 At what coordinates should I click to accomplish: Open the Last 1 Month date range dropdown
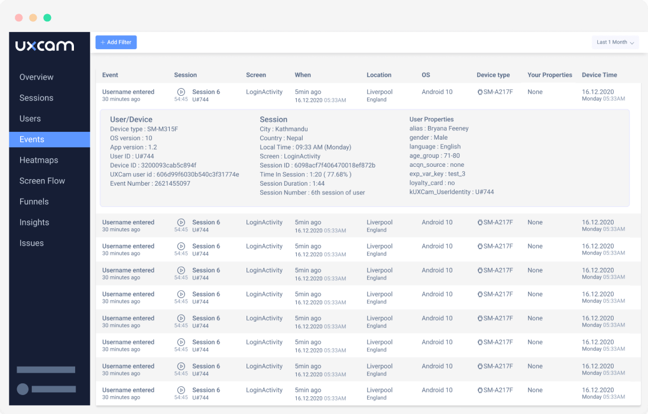pyautogui.click(x=615, y=42)
